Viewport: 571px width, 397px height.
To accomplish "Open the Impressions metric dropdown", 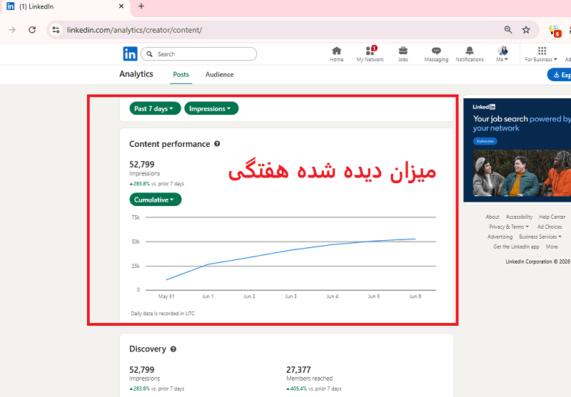I will point(211,108).
